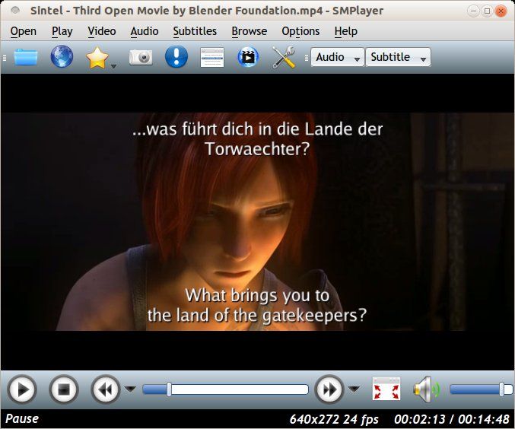515x429 pixels.
Task: Open the Browse menu
Action: point(250,31)
